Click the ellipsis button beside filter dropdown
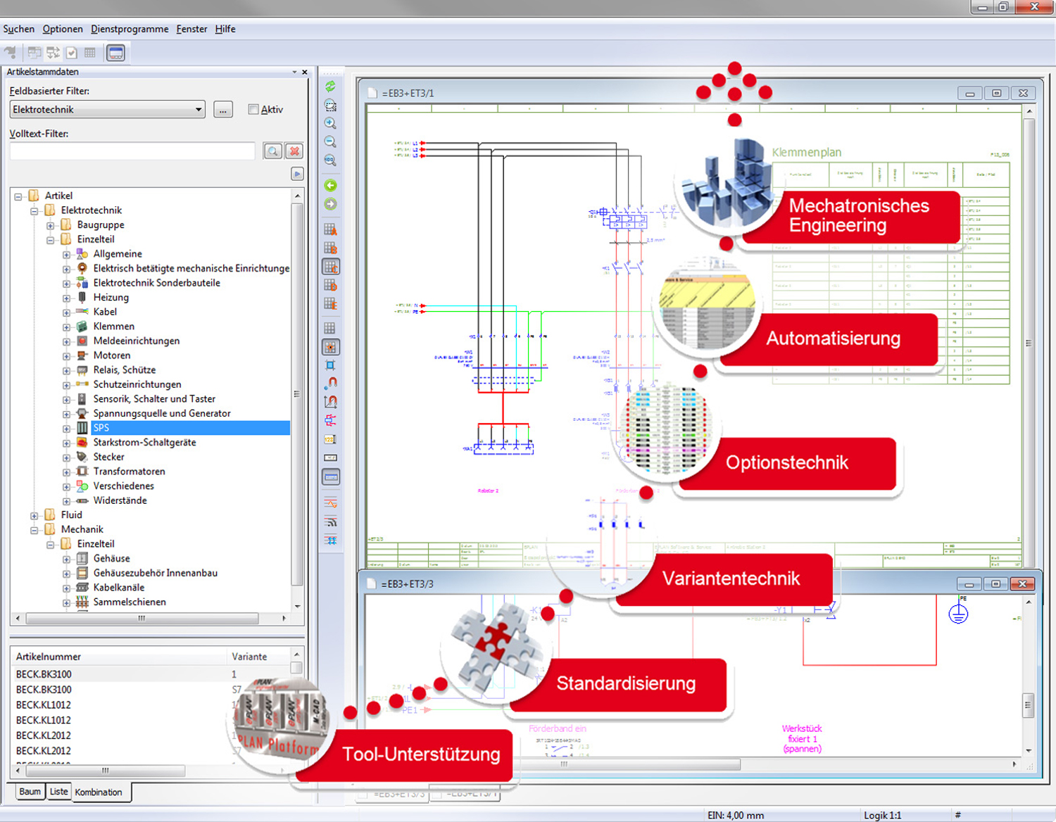1056x822 pixels. pos(222,110)
